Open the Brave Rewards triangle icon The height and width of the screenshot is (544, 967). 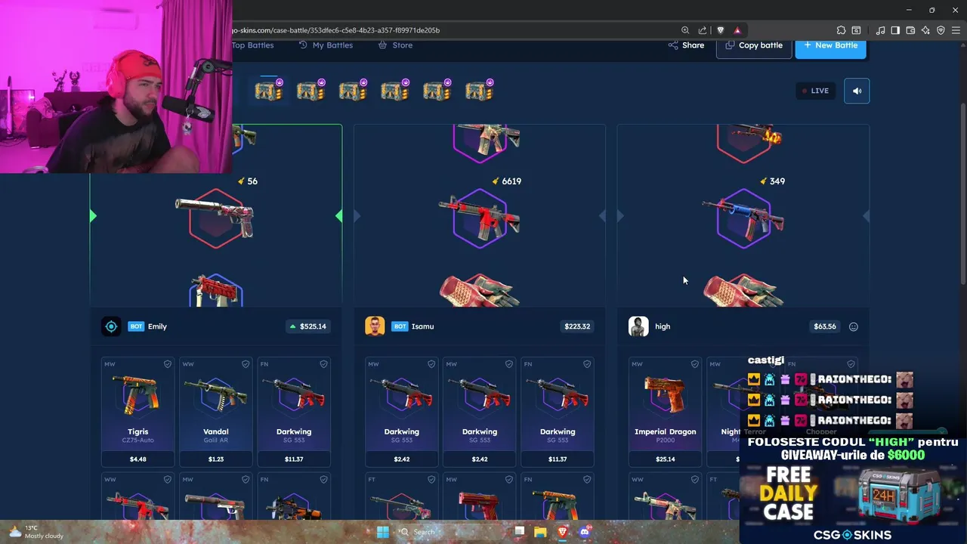click(737, 30)
